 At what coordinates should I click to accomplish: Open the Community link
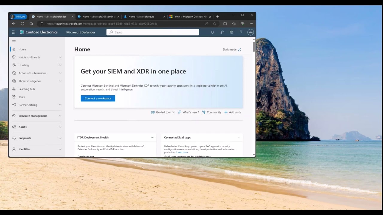click(212, 112)
